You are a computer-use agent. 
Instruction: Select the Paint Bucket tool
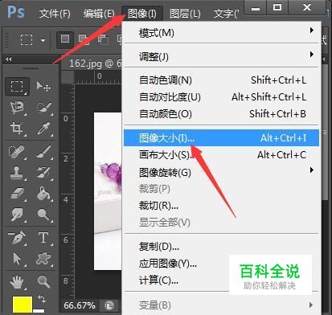(x=43, y=194)
